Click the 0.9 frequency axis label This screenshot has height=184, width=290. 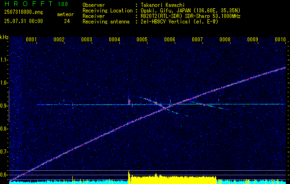click(x=4, y=106)
